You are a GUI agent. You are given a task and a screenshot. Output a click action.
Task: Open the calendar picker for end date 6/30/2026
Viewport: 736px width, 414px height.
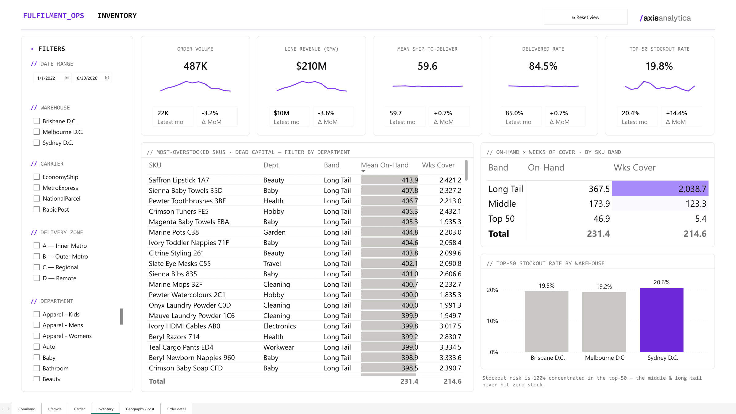[107, 78]
